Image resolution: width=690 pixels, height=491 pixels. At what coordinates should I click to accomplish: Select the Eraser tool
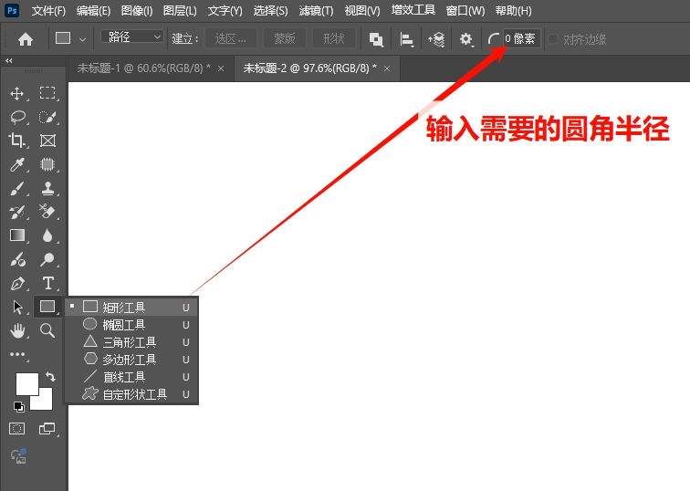click(x=47, y=212)
